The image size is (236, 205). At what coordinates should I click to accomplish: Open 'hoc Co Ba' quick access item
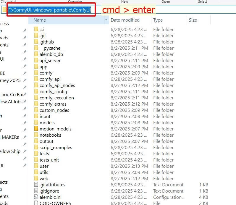coord(12,95)
